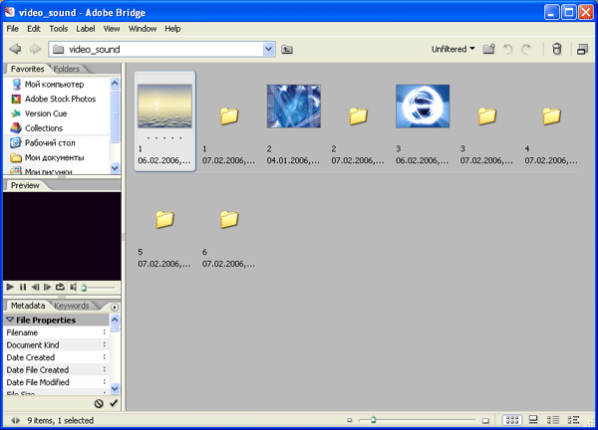Image resolution: width=598 pixels, height=430 pixels.
Task: Switch to the Keywords tab
Action: click(72, 306)
